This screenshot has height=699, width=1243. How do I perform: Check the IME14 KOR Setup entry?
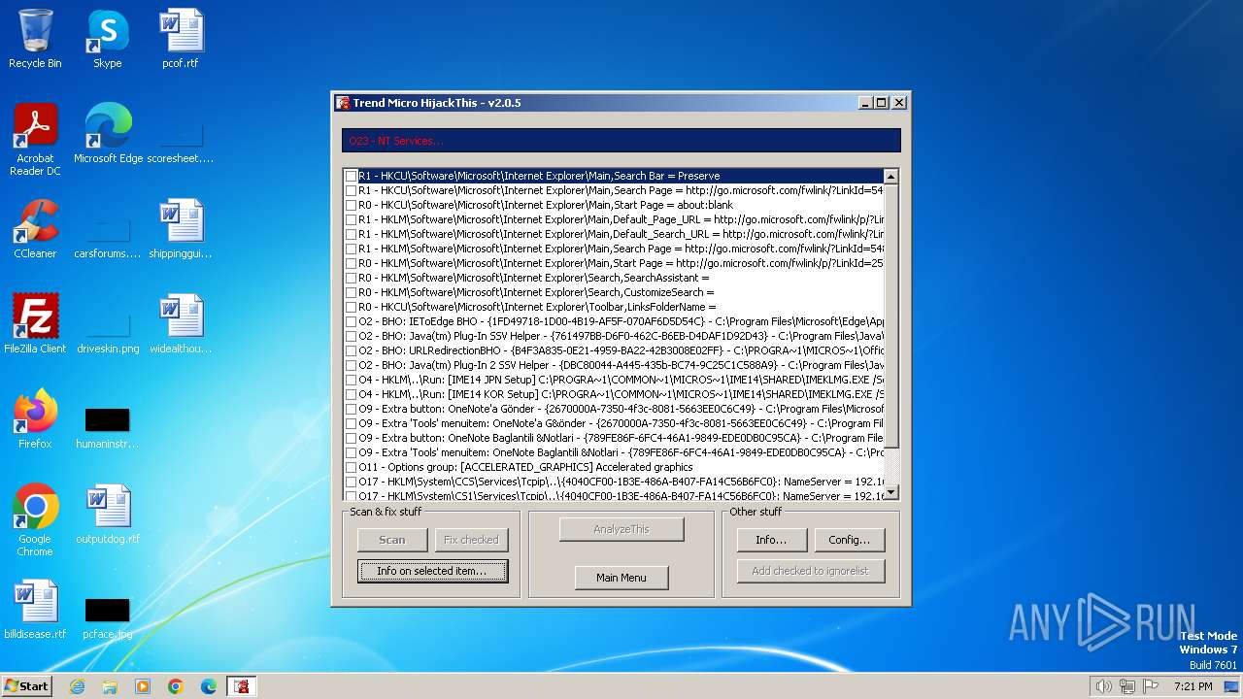[352, 394]
